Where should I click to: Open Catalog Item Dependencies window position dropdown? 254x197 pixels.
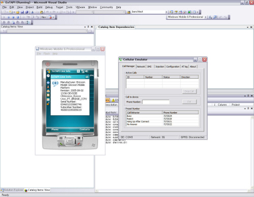point(247,27)
